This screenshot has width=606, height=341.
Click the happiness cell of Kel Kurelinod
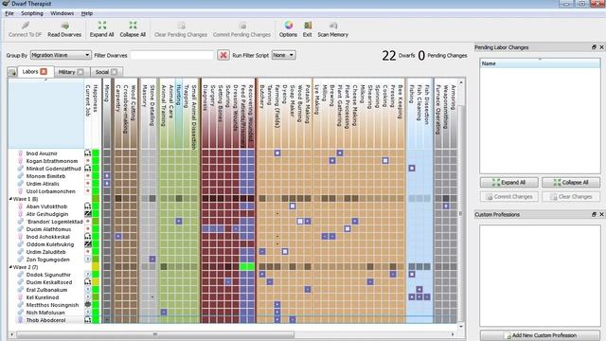[96, 297]
